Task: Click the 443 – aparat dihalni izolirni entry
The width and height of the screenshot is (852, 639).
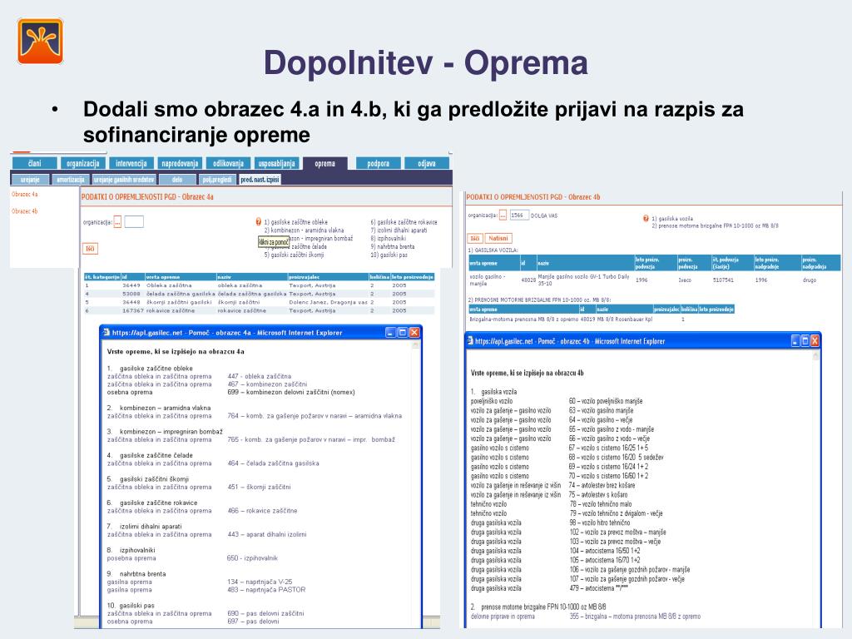Action: point(267,535)
